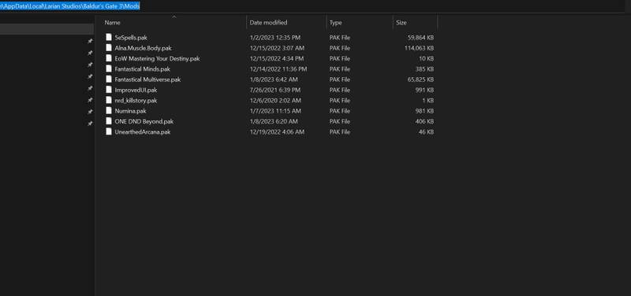This screenshot has width=631, height=296.
Task: Click the file icon beside Numina.pak
Action: [109, 110]
